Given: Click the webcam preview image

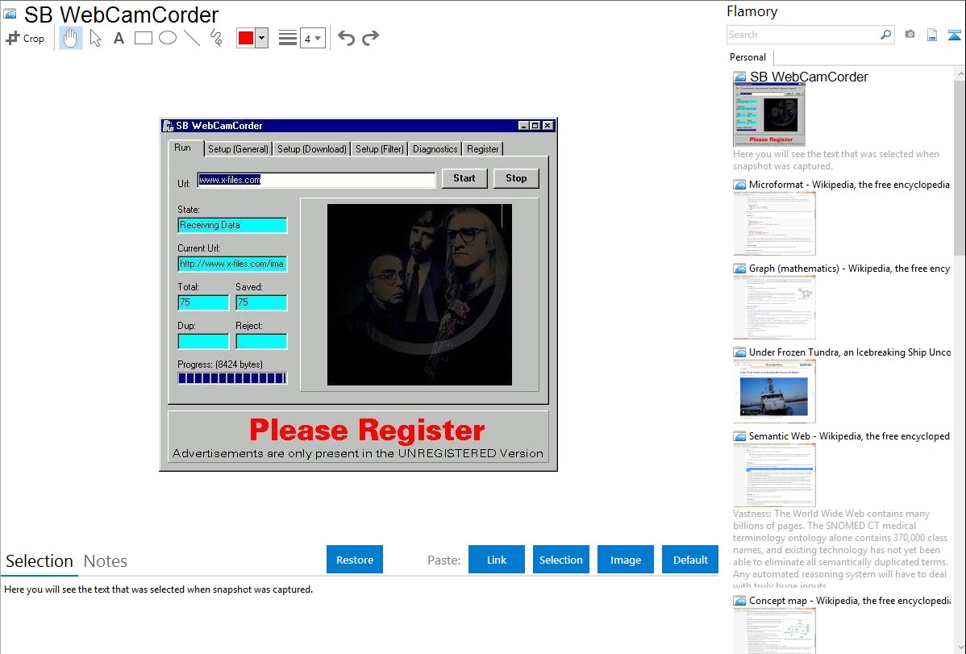Looking at the screenshot, I should 419,294.
